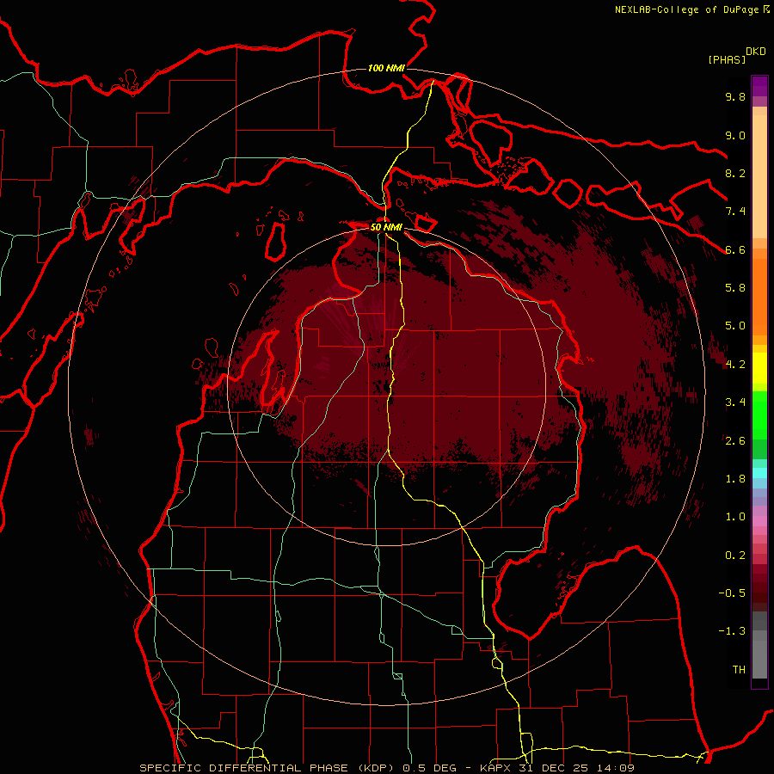The height and width of the screenshot is (774, 774).
Task: Click the 4.2 scale value
Action: (735, 365)
